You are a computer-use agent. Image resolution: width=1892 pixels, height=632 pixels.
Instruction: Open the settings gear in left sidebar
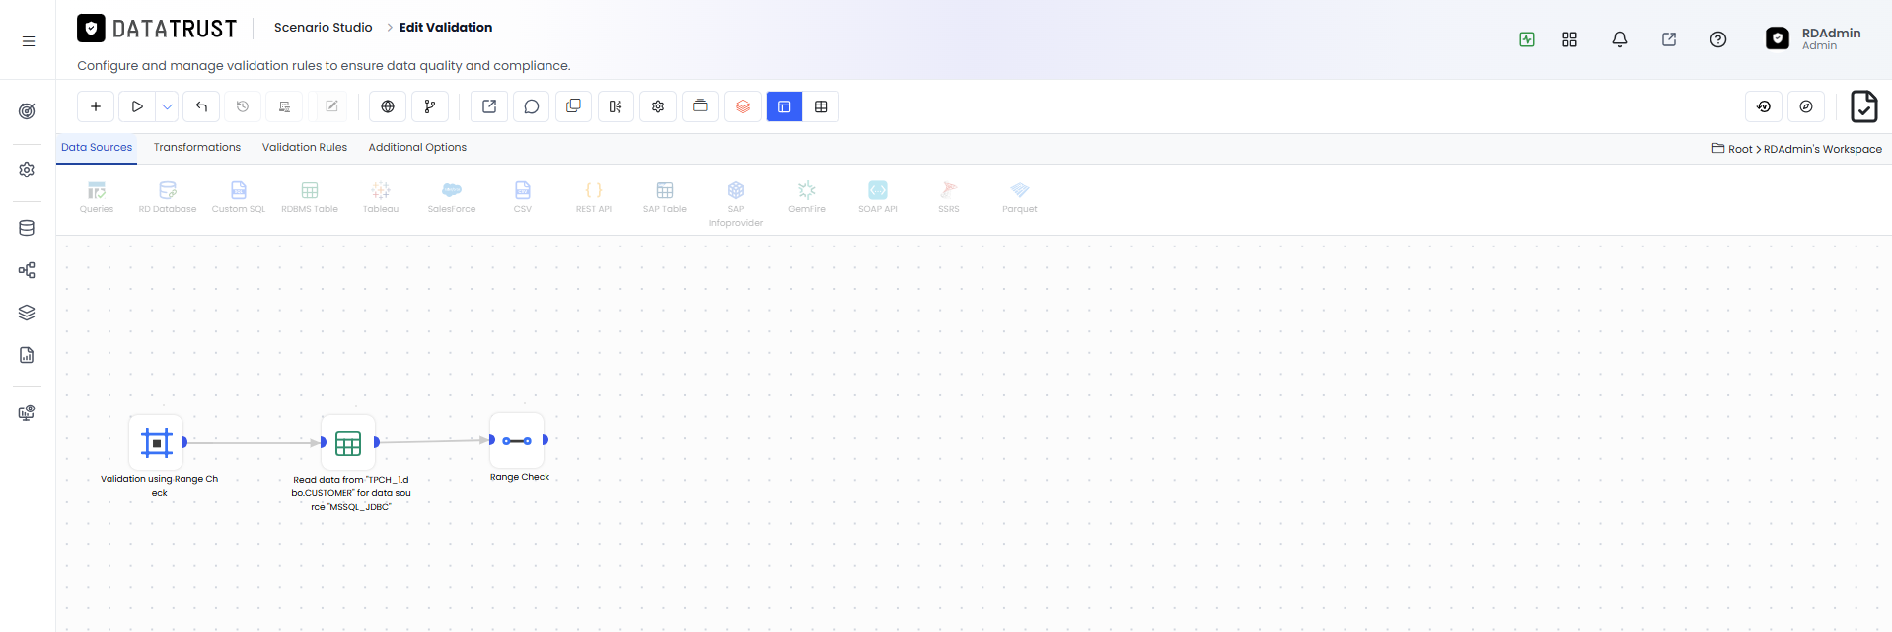[x=27, y=170]
